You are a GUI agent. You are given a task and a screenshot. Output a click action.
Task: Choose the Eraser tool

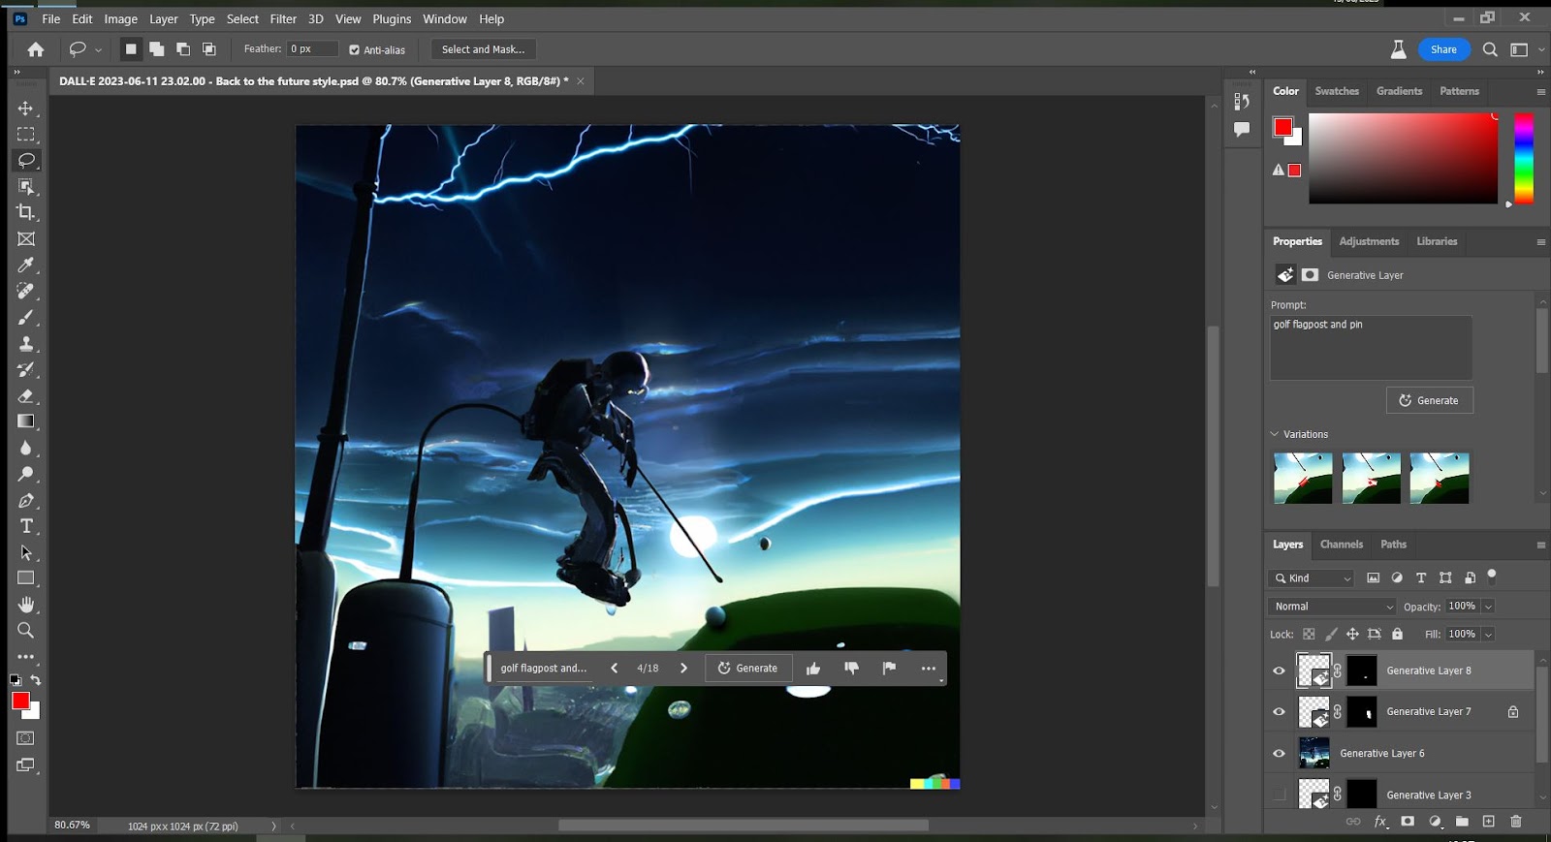pos(26,395)
